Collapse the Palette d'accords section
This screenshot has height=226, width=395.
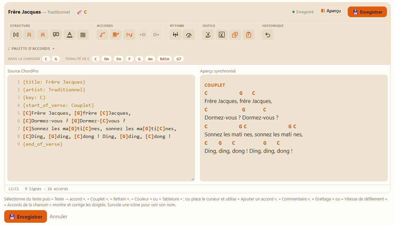pyautogui.click(x=31, y=49)
